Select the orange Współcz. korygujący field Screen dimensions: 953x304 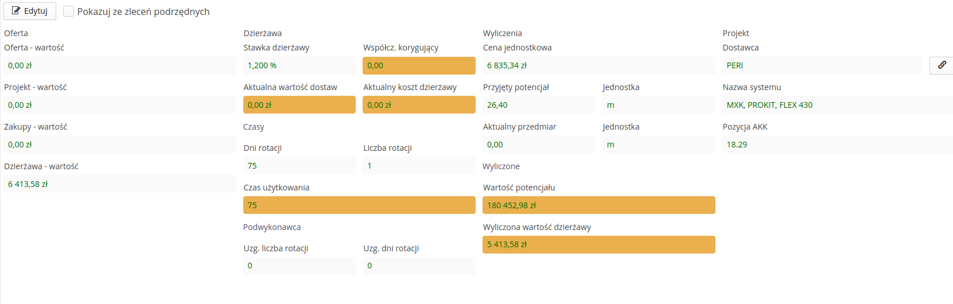[419, 65]
